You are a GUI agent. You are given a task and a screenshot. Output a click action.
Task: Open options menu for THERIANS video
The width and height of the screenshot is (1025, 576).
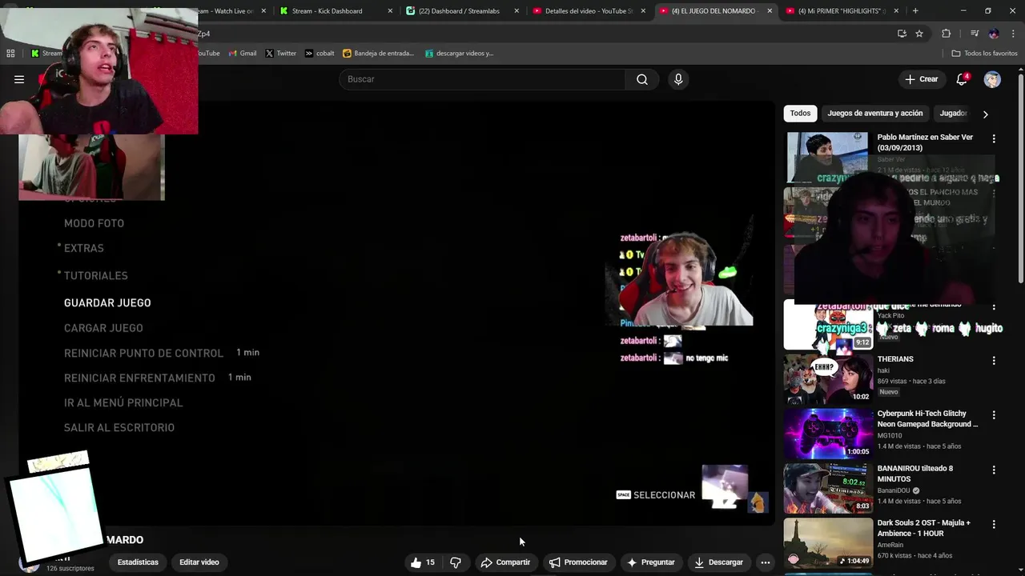coord(994,361)
